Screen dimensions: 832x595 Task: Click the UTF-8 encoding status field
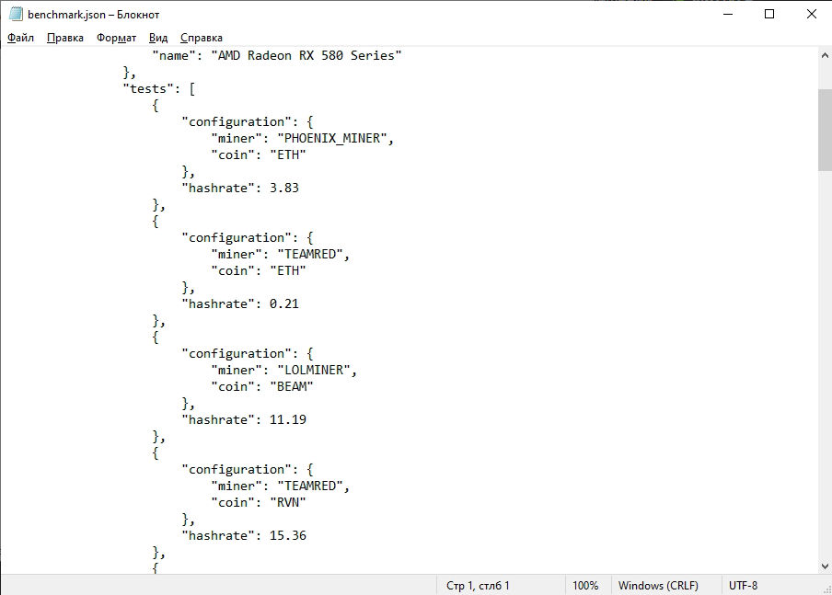point(743,586)
